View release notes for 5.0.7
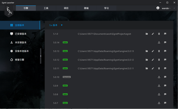178x109 pixels. [165, 103]
